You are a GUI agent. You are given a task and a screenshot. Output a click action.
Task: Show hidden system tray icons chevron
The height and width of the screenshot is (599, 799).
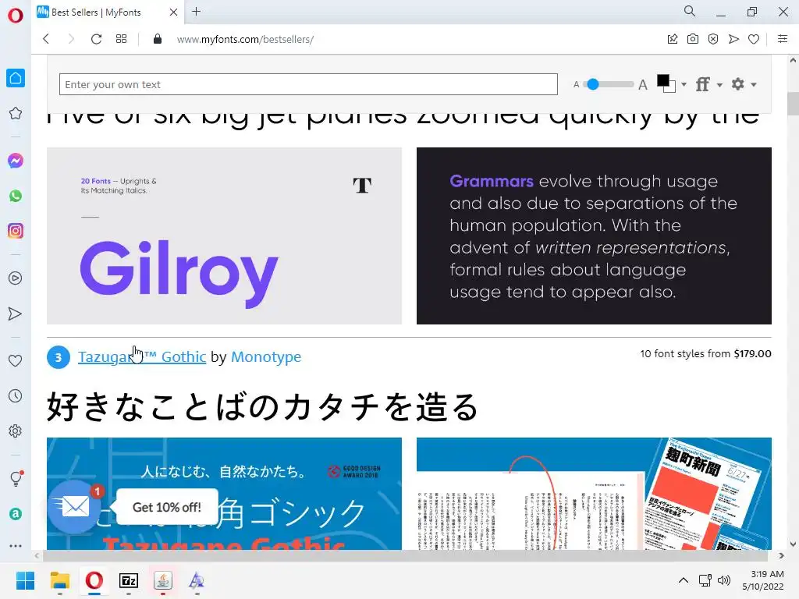[684, 580]
